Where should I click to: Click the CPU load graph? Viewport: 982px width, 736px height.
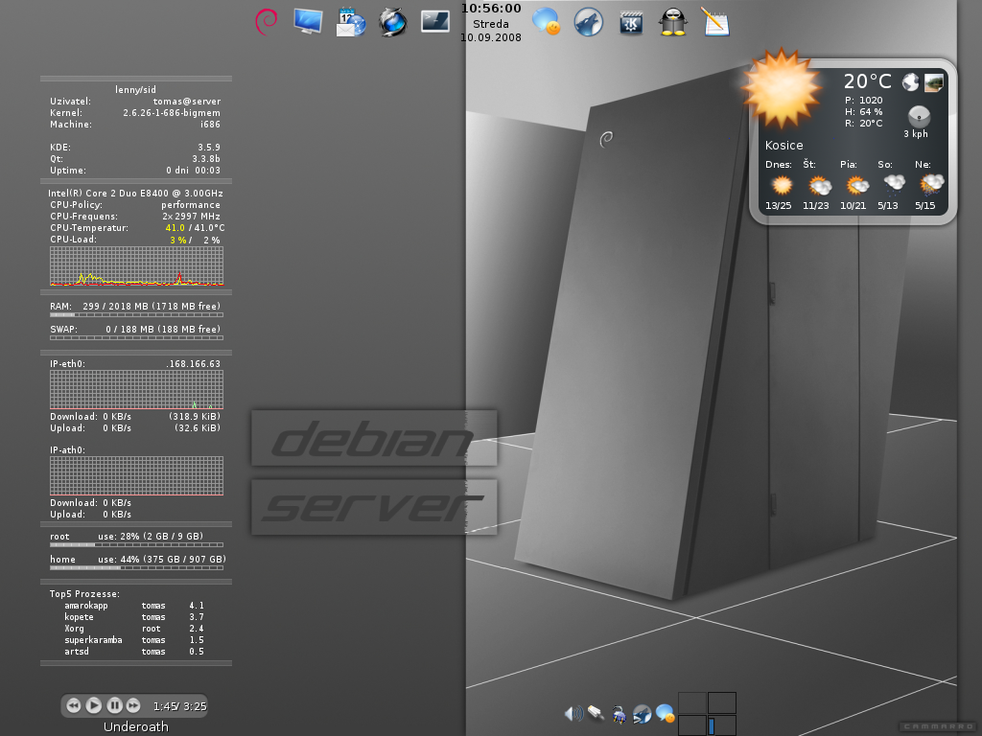(x=136, y=266)
